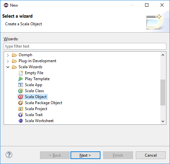Click the wizard list scroll-up arrow
The height and width of the screenshot is (164, 170).
(163, 55)
